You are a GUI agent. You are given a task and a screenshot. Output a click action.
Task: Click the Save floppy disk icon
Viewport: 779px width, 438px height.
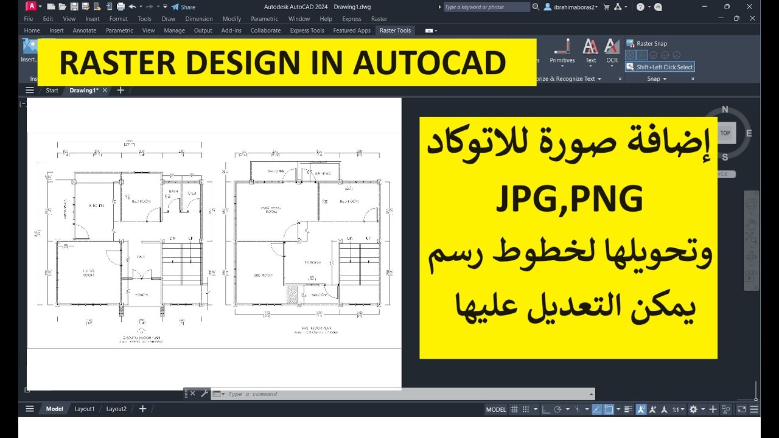point(74,7)
